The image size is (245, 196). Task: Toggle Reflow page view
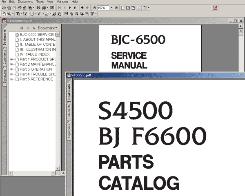click(x=138, y=8)
